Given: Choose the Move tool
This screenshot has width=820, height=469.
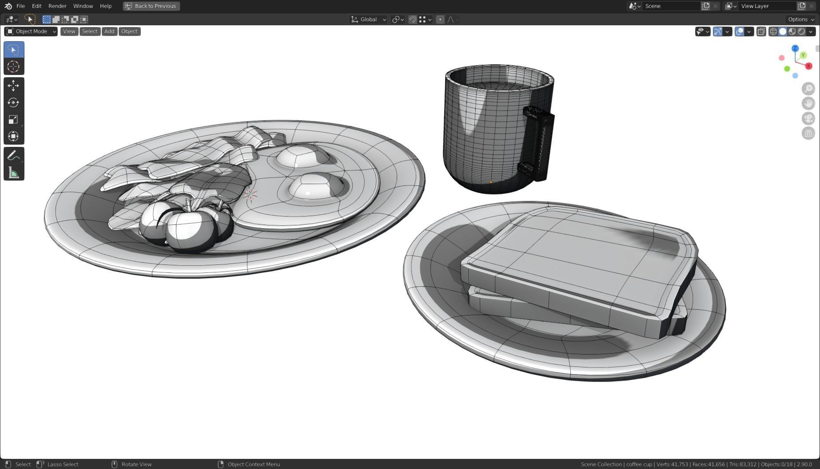Looking at the screenshot, I should 14,86.
